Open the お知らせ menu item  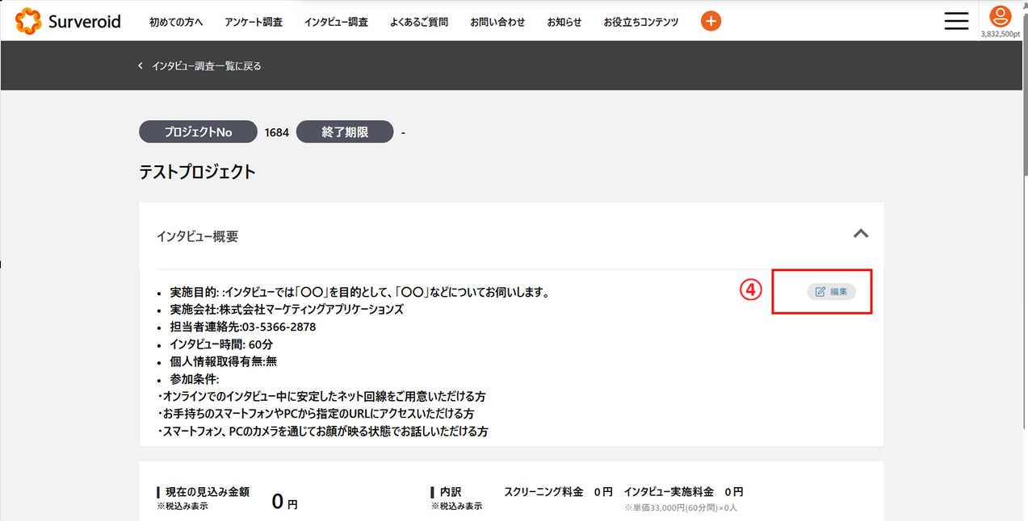click(x=564, y=23)
